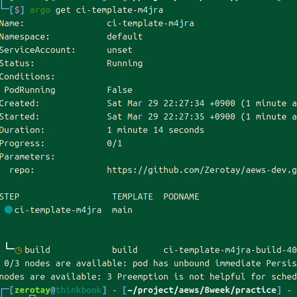Click the PODNAME column header
The width and height of the screenshot is (297, 297).
coord(181,196)
